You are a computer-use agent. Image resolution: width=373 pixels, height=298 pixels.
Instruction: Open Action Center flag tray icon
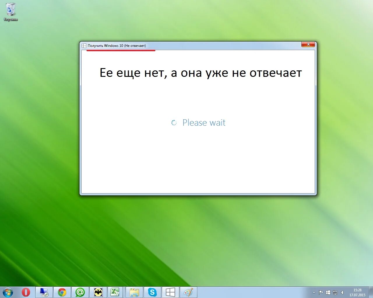coord(321,292)
